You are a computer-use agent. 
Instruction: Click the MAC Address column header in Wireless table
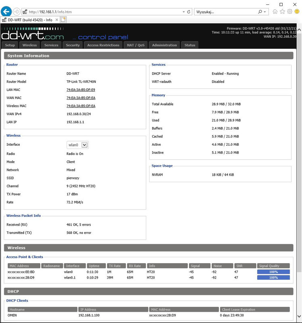click(24, 266)
